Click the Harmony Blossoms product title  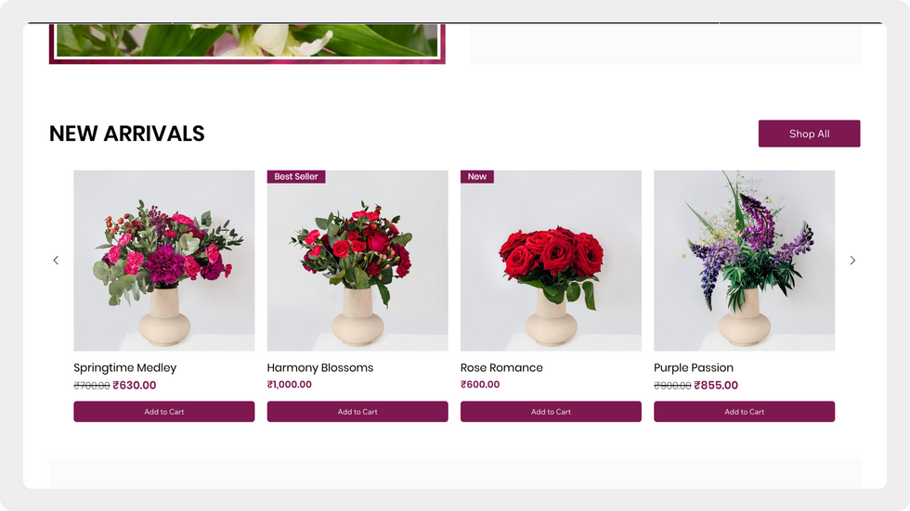[319, 368]
